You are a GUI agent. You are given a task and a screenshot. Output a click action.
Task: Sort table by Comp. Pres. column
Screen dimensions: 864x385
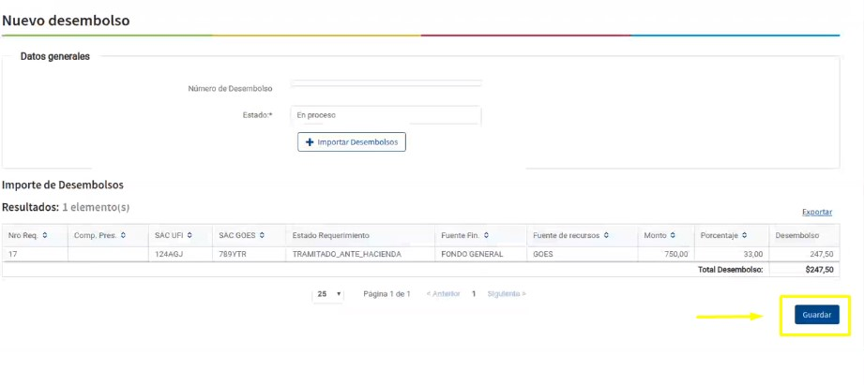click(99, 235)
